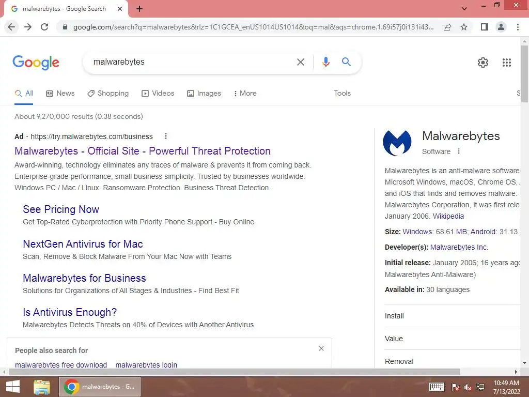The height and width of the screenshot is (397, 529).
Task: Open Google quick settings gear
Action: 483,63
